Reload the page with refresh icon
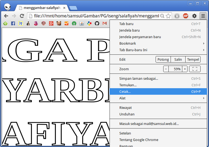This screenshot has width=209, height=147. pos(22,16)
